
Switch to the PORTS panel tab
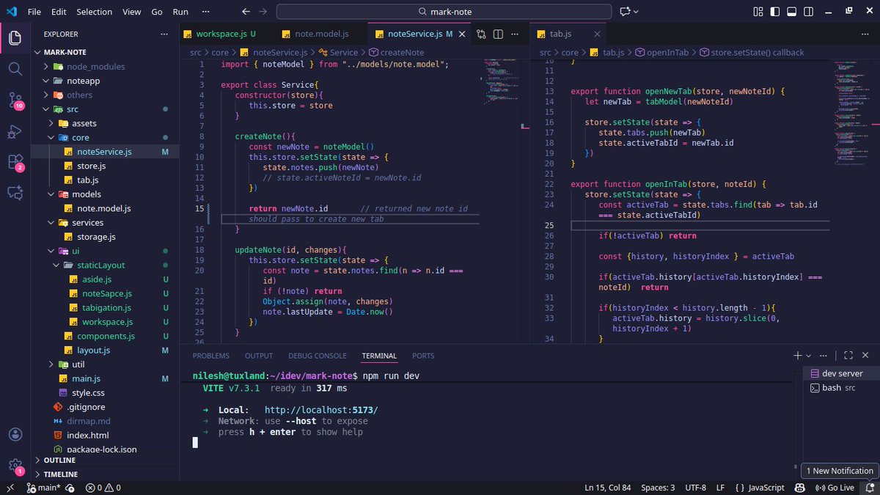point(423,356)
